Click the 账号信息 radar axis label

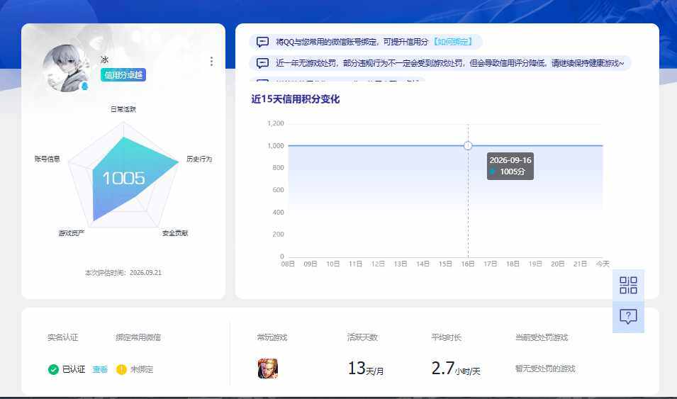pyautogui.click(x=47, y=159)
